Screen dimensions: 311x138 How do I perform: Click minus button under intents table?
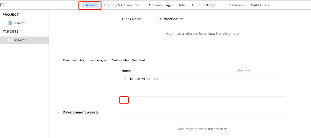[132, 48]
